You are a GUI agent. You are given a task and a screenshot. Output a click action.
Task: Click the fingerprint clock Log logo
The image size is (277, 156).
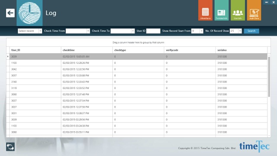pos(29,13)
